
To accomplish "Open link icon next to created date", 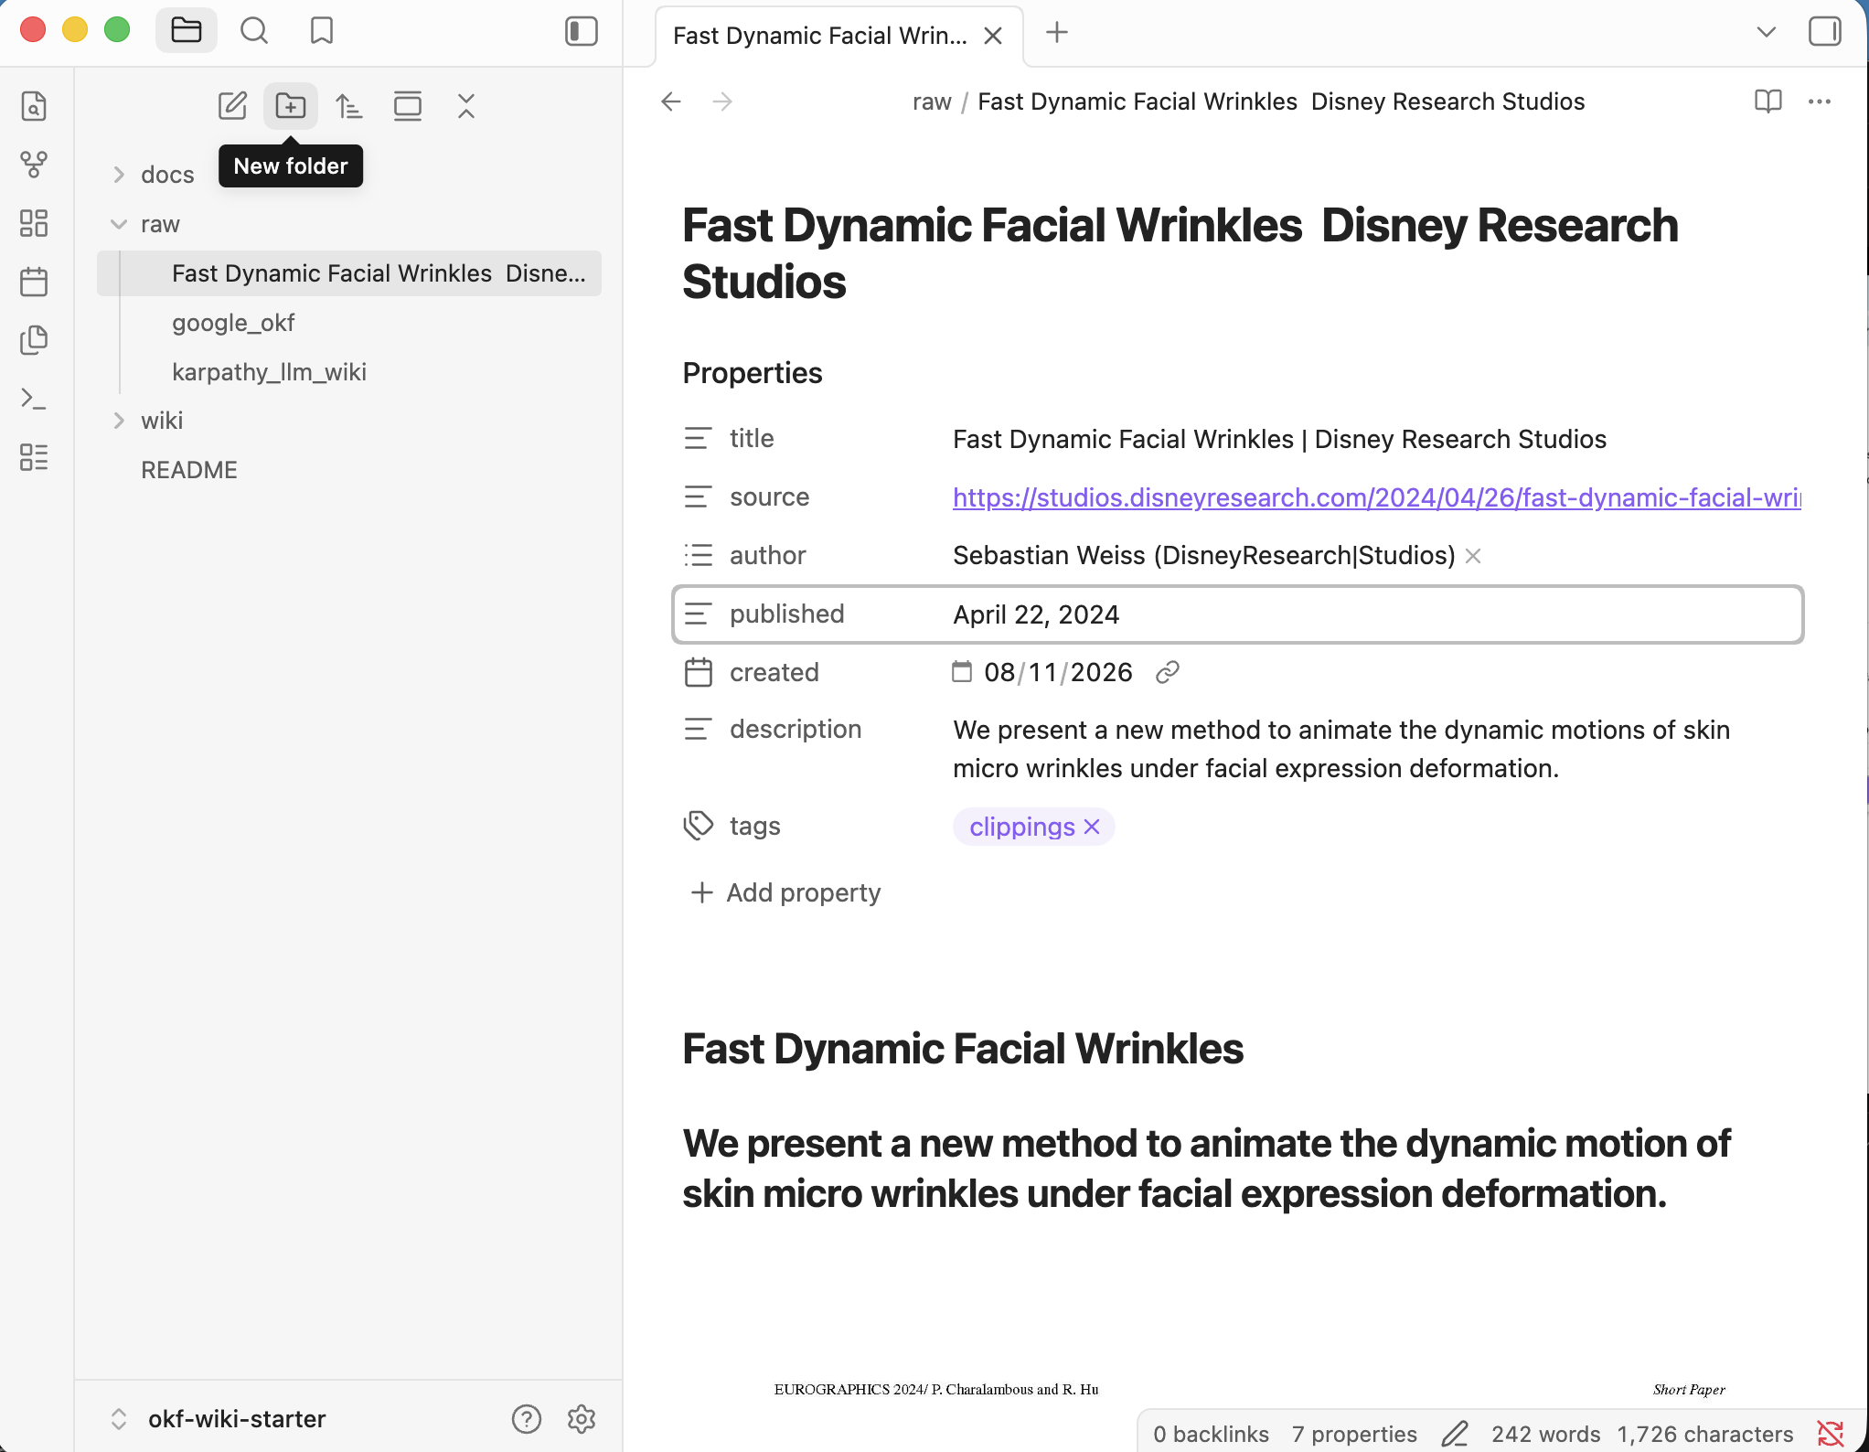I will coord(1168,673).
